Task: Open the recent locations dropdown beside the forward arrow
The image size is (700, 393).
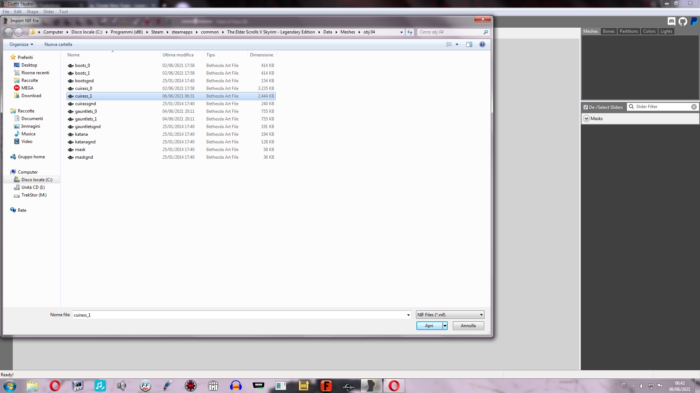Action: coord(26,32)
